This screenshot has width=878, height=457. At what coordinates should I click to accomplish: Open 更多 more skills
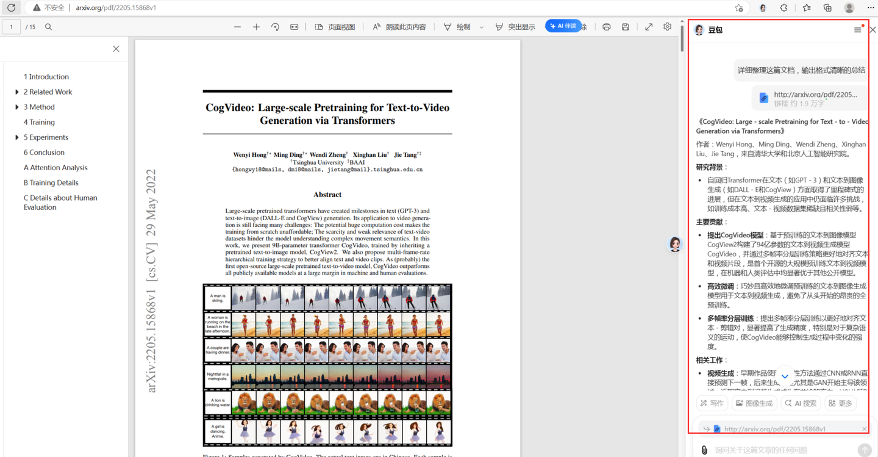[840, 403]
